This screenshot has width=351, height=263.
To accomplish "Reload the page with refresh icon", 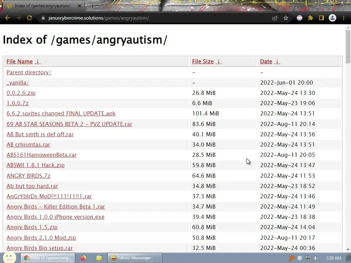I will click(x=29, y=18).
